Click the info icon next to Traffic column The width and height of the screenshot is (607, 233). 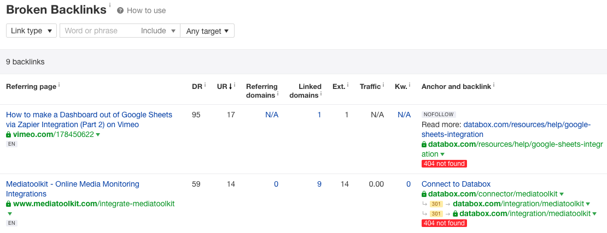click(383, 85)
